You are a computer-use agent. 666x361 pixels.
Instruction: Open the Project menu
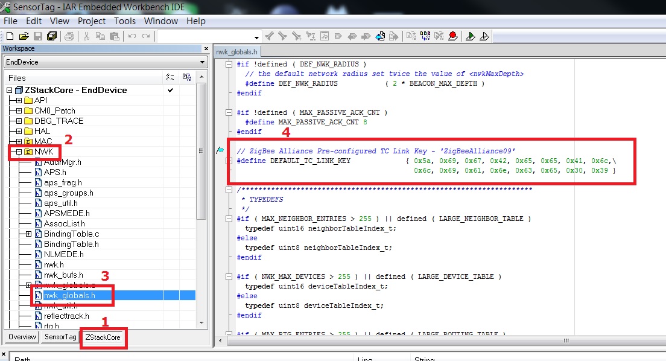point(91,21)
